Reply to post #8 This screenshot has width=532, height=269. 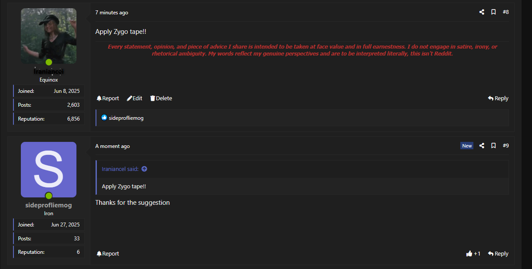point(498,98)
